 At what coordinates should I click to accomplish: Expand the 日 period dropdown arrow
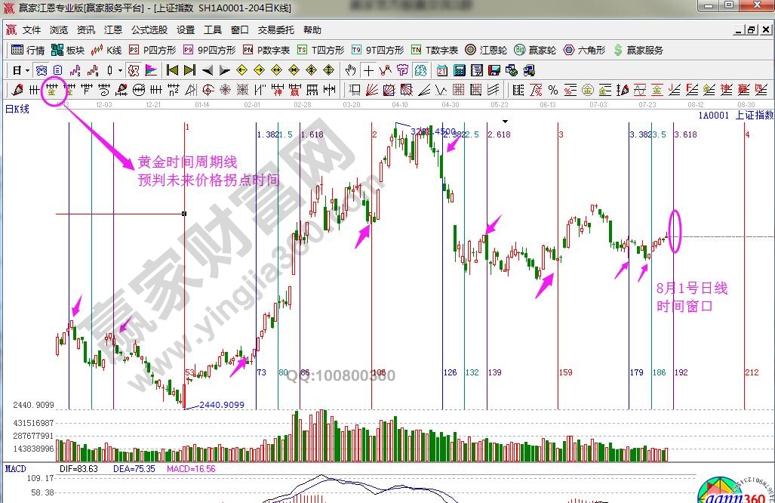point(27,71)
